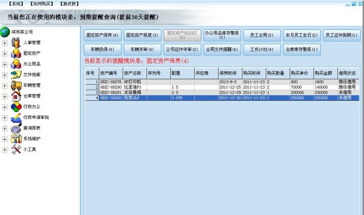Click the 配置 column header
The image size is (364, 215).
(183, 73)
